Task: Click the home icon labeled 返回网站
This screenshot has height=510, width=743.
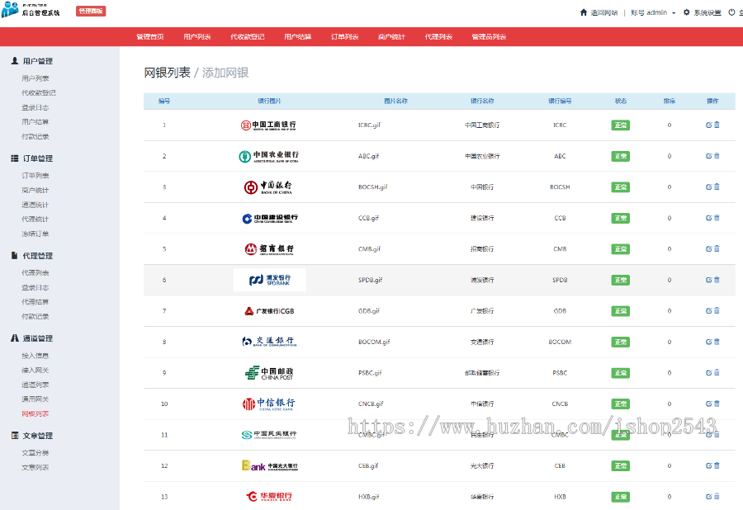Action: pos(584,12)
